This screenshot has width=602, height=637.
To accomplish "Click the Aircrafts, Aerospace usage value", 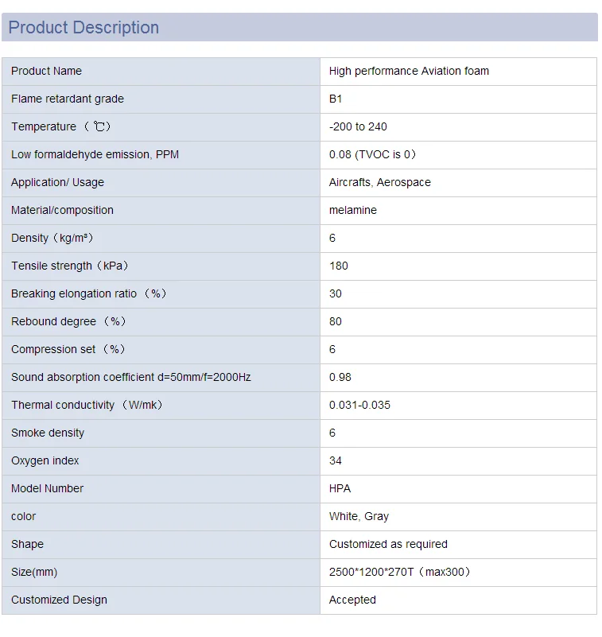I will (379, 182).
